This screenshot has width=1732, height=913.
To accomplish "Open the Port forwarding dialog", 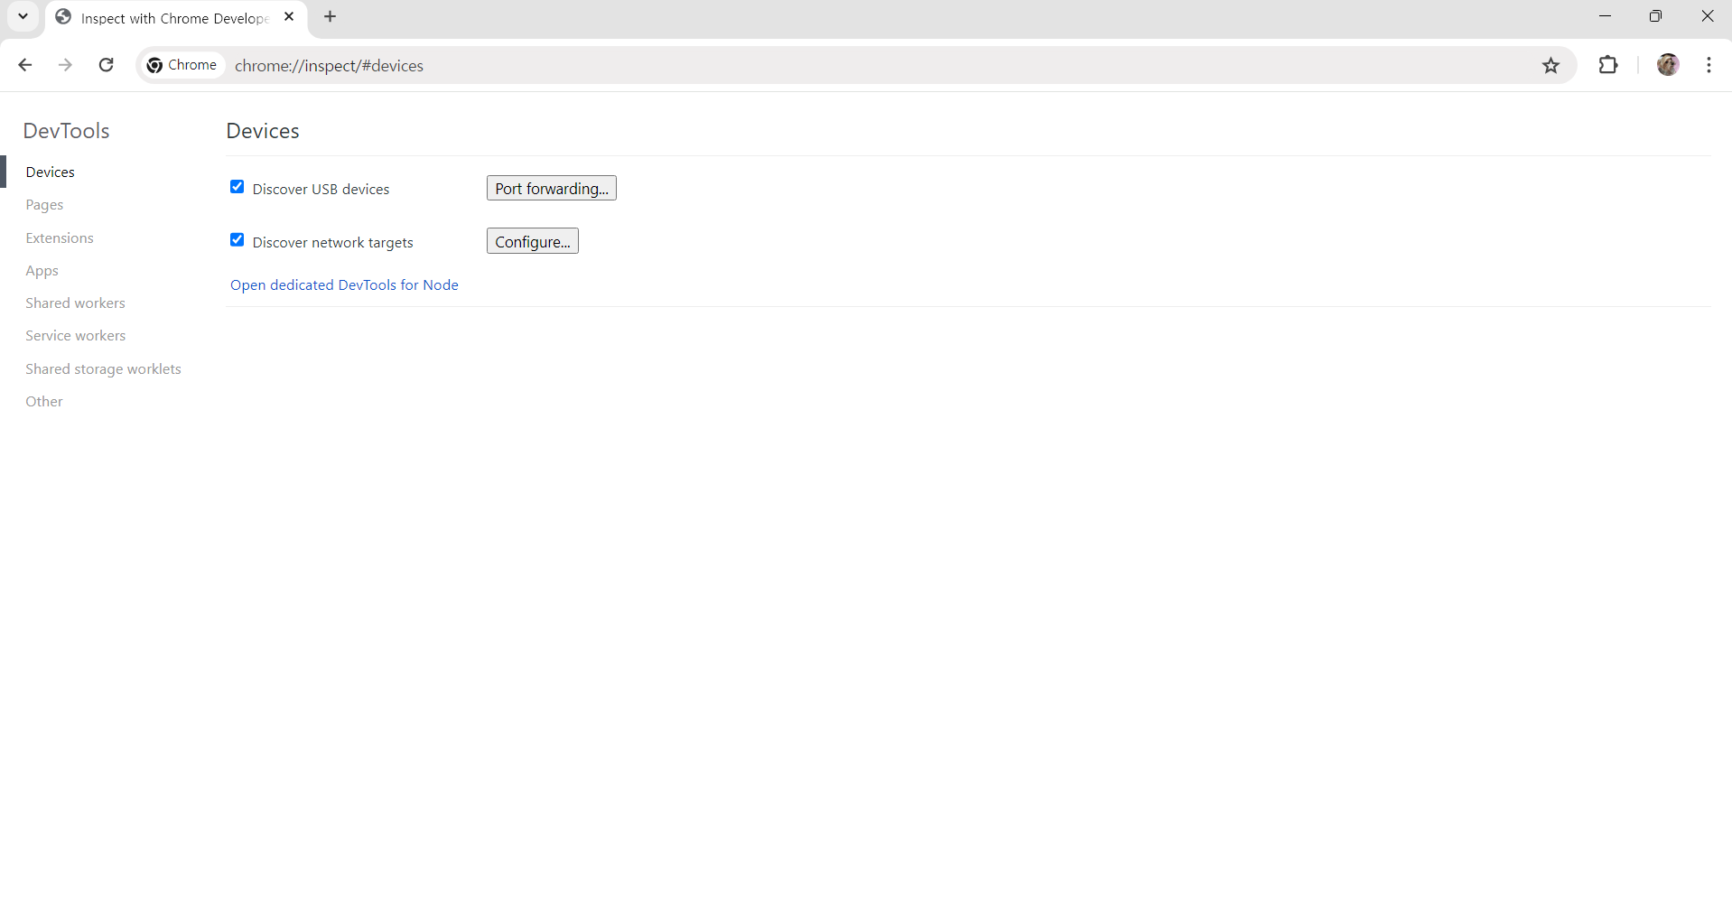I will coord(551,188).
